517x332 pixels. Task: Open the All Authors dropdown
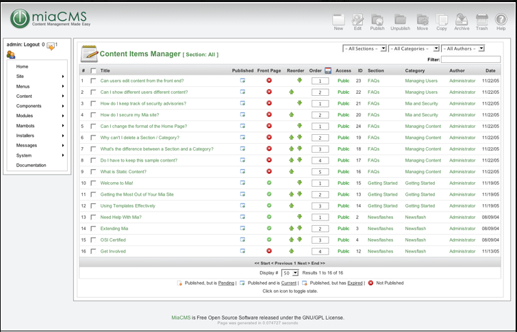463,49
